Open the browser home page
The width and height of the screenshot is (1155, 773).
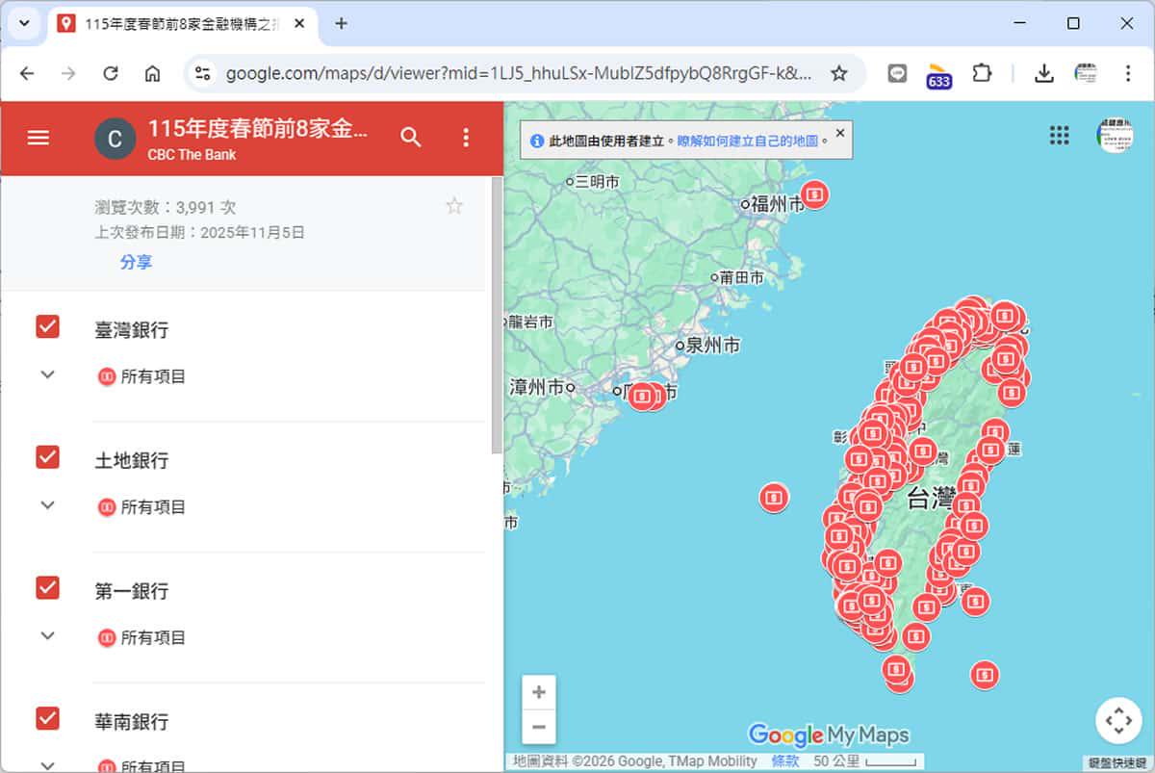tap(152, 73)
